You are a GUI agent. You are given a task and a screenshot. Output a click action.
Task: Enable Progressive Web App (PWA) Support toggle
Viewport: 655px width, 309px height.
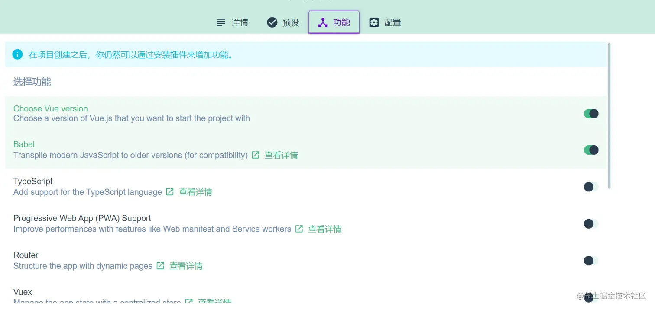591,224
